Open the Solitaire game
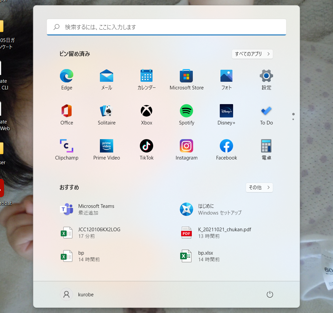 pos(107,115)
